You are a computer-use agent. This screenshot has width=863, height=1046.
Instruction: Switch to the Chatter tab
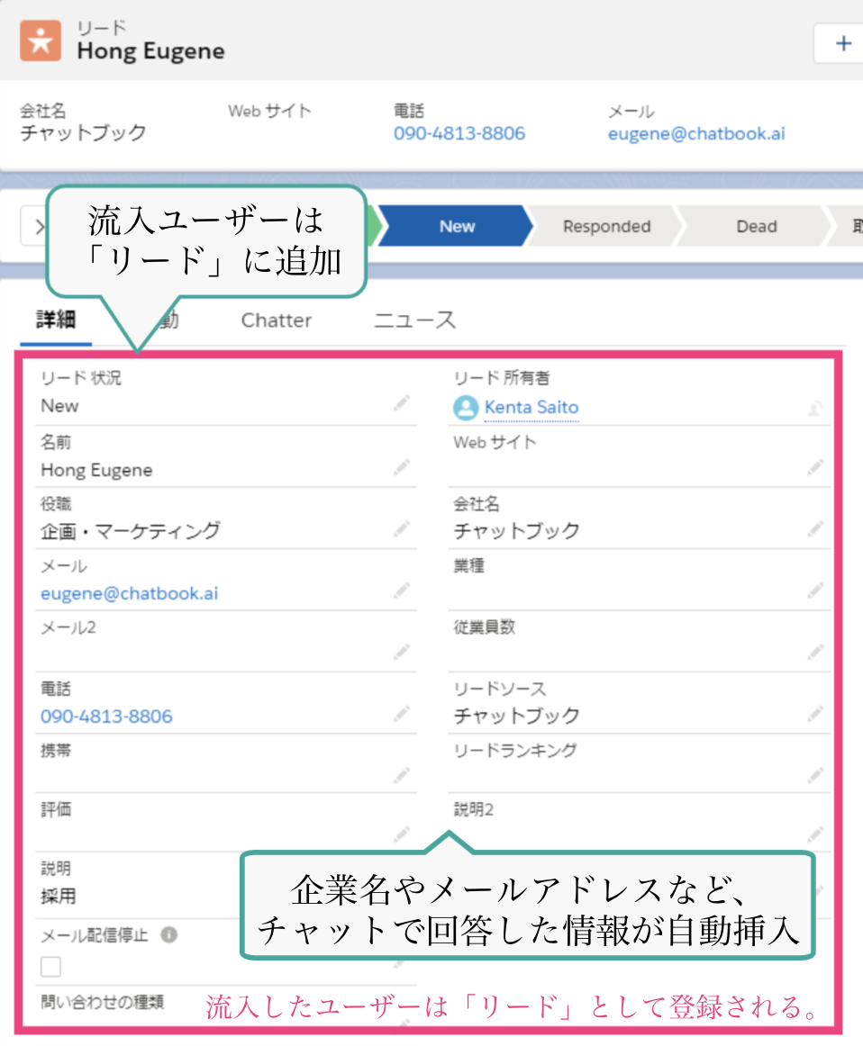[x=277, y=320]
